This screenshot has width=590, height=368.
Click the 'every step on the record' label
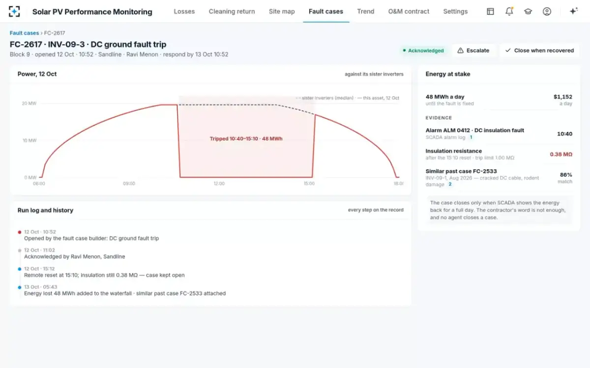click(376, 210)
